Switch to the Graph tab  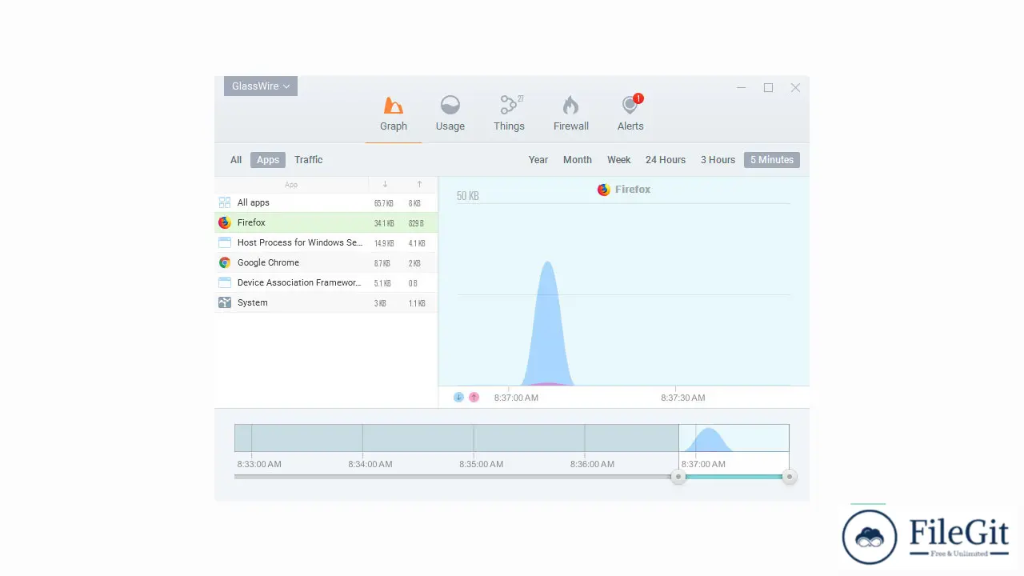coord(394,114)
